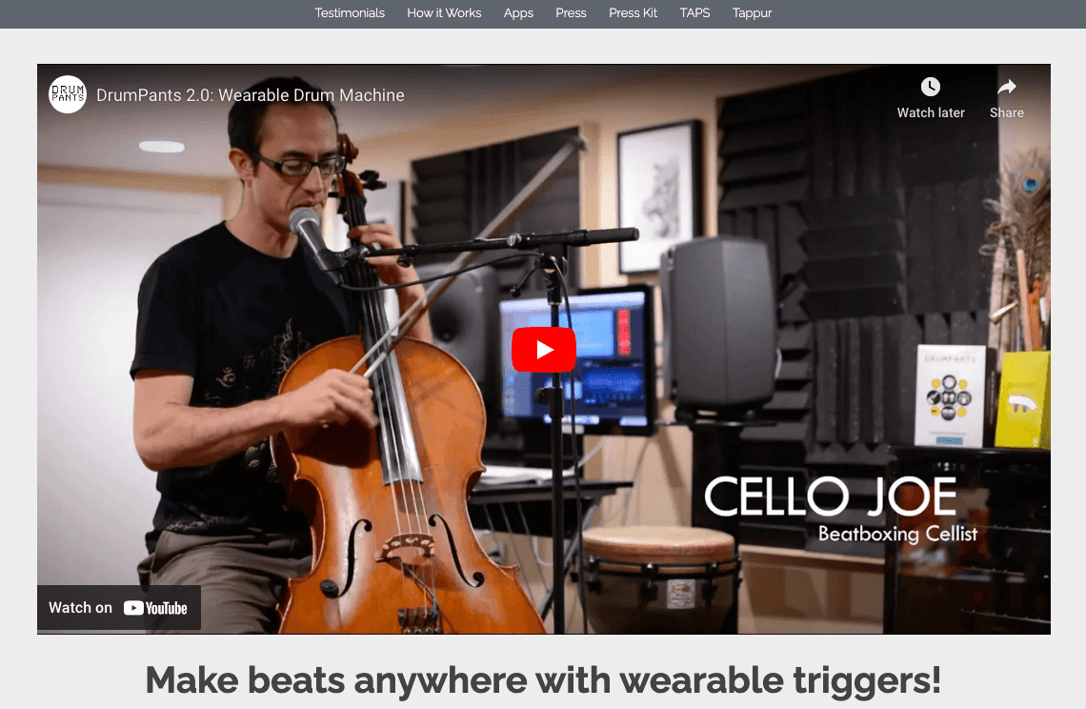Select TAPS in the navigation bar
The image size is (1086, 709).
click(694, 13)
